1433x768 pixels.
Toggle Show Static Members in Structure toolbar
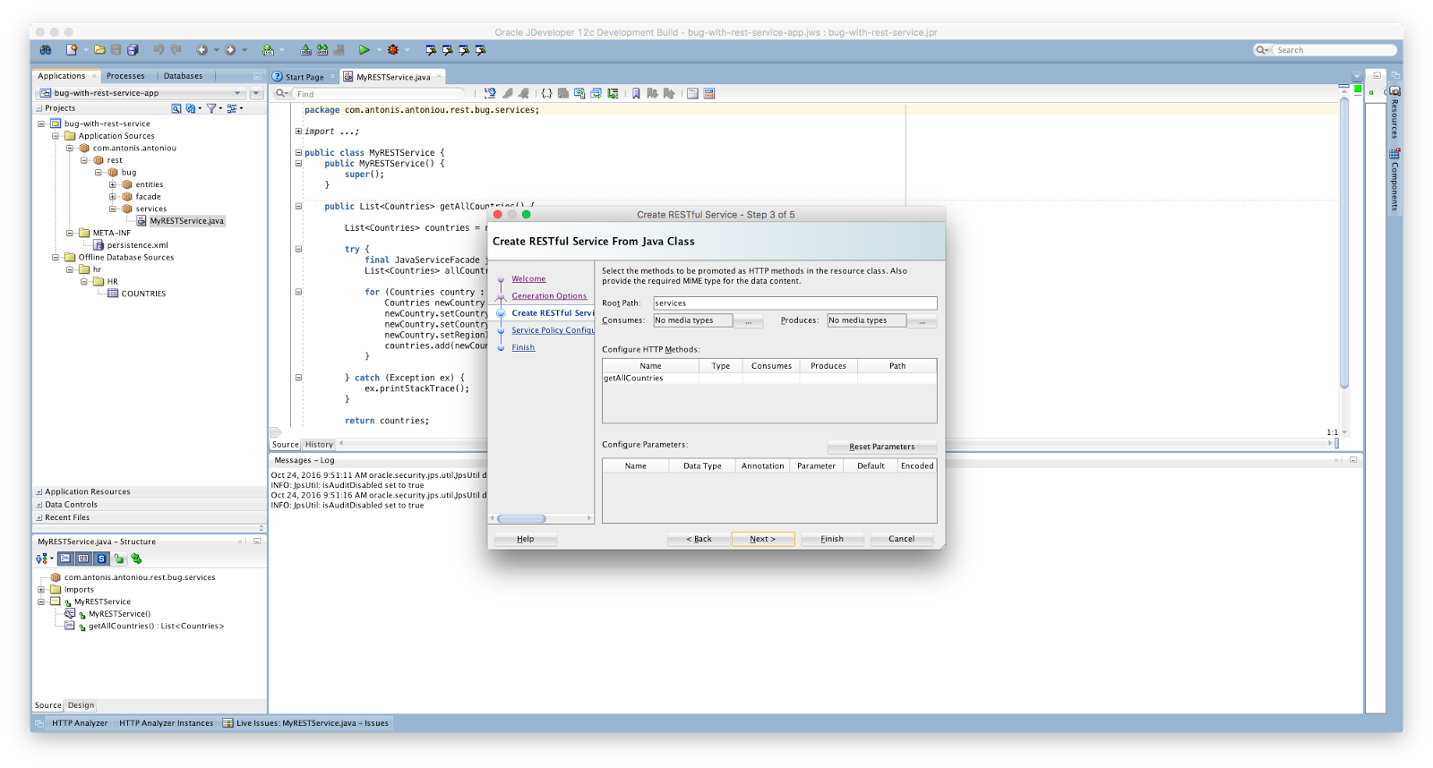(101, 559)
